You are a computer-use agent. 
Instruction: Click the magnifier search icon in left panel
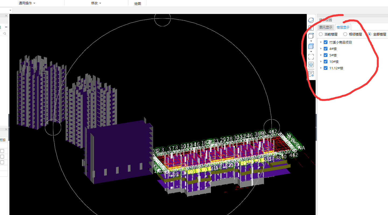pyautogui.click(x=5, y=33)
